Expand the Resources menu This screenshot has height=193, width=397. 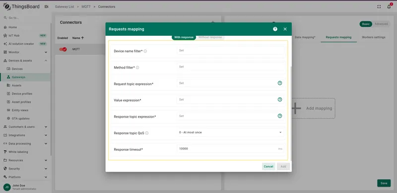tap(46, 160)
